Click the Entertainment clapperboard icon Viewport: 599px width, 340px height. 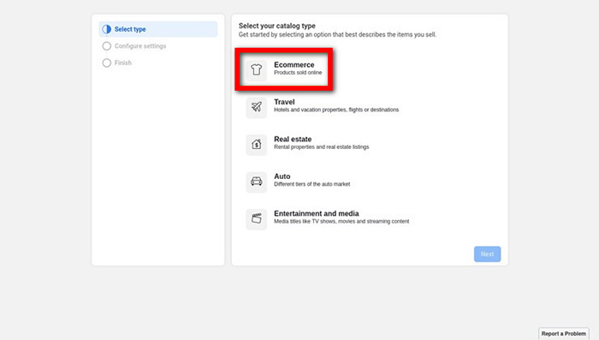(x=257, y=218)
